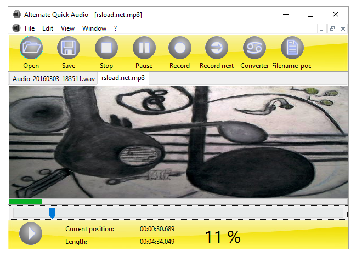
Task: Click the blue position slider thumb
Action: click(x=53, y=213)
